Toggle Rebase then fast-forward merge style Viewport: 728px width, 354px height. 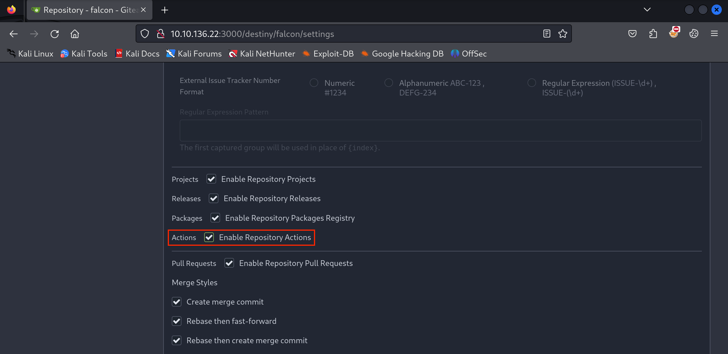[x=177, y=321]
